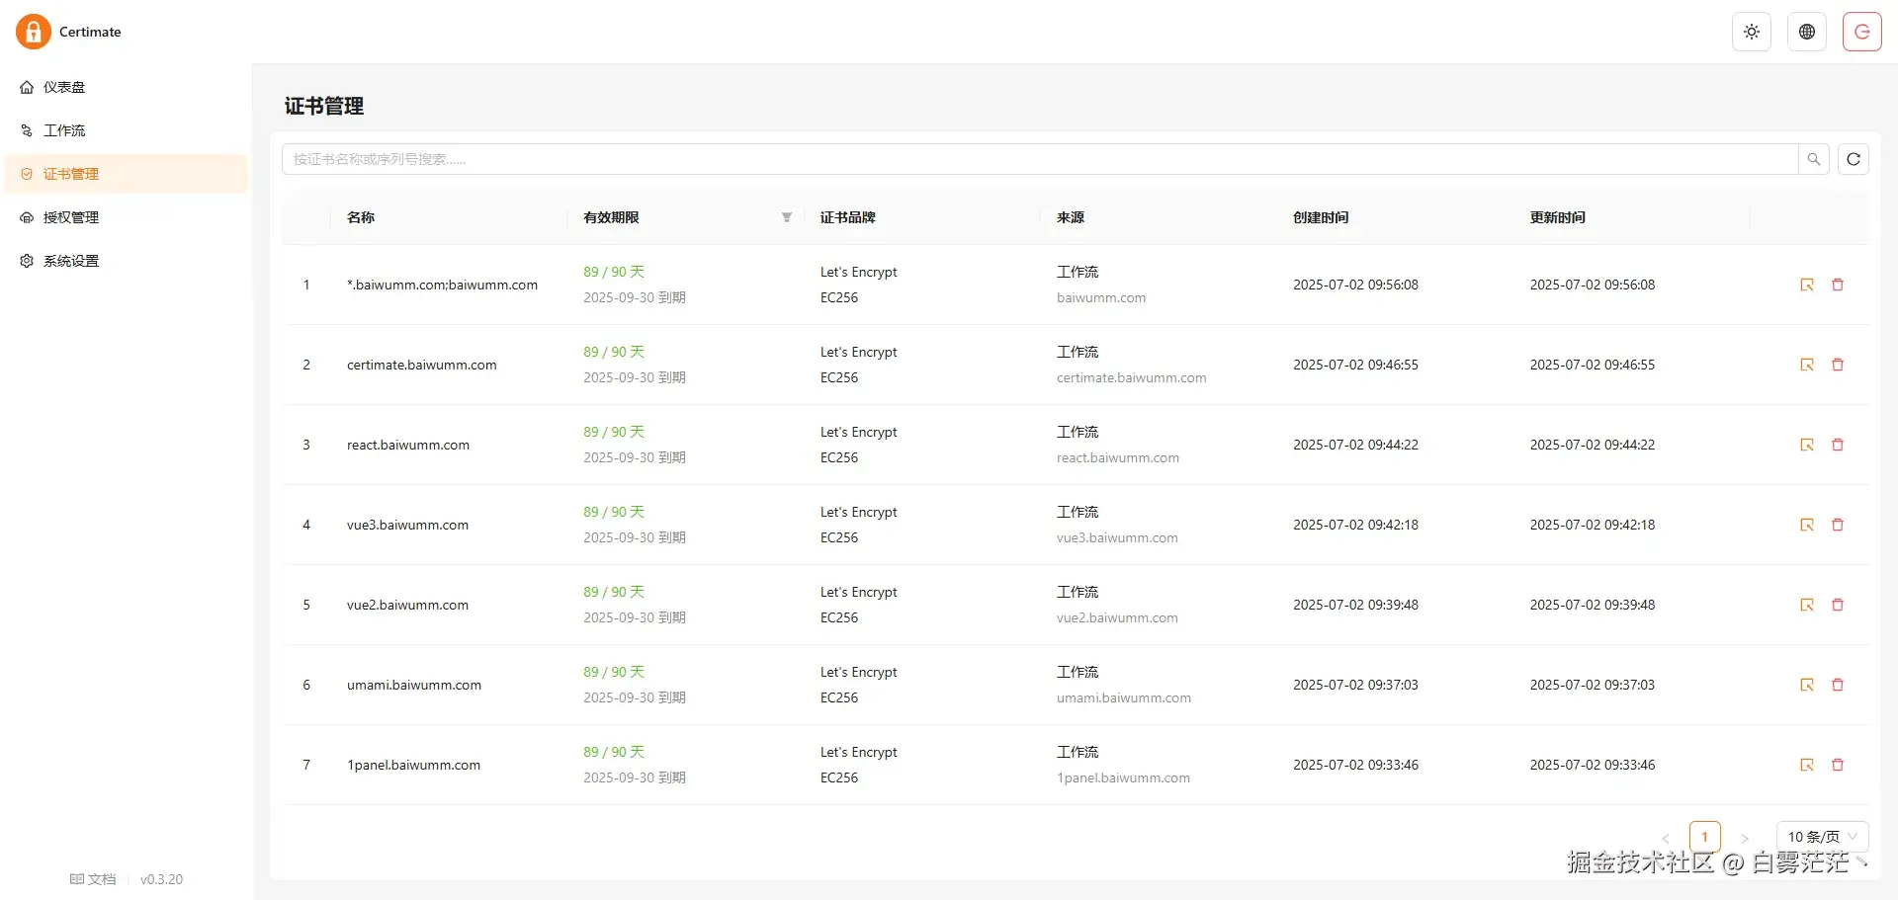Go to previous page of results
This screenshot has width=1898, height=900.
1666,838
